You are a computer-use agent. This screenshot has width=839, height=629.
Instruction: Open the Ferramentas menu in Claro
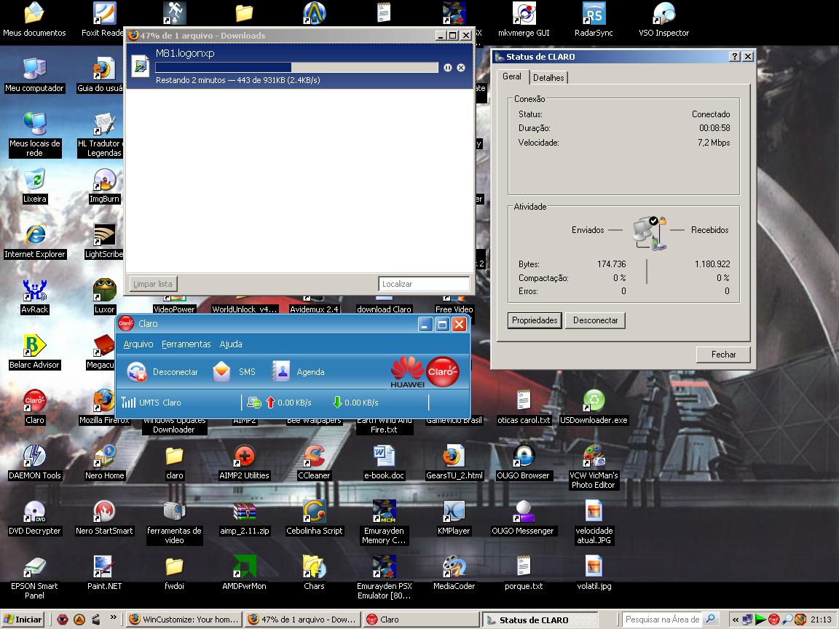click(x=186, y=344)
